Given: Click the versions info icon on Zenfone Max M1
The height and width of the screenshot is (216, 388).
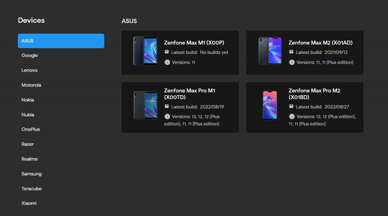Looking at the screenshot, I should pyautogui.click(x=167, y=63).
